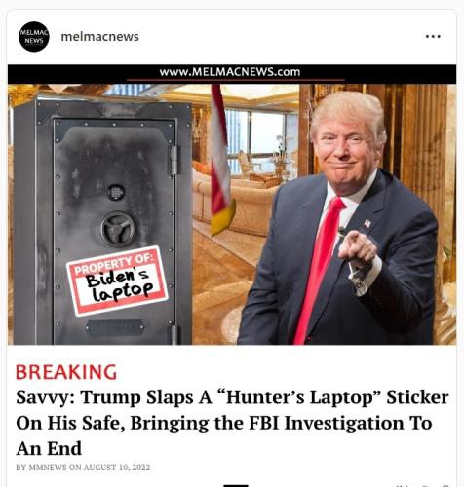Click the red BREAKING label
Screen dimensions: 464x487
point(66,372)
